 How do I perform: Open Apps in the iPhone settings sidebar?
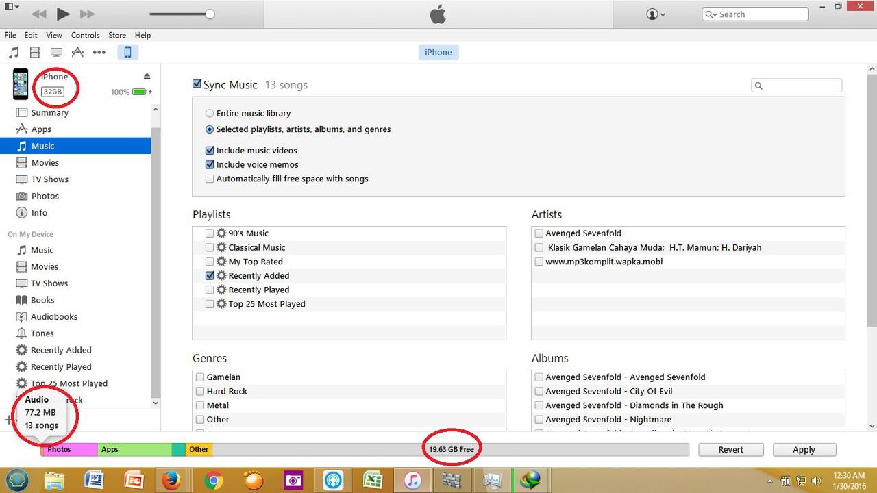pyautogui.click(x=41, y=129)
